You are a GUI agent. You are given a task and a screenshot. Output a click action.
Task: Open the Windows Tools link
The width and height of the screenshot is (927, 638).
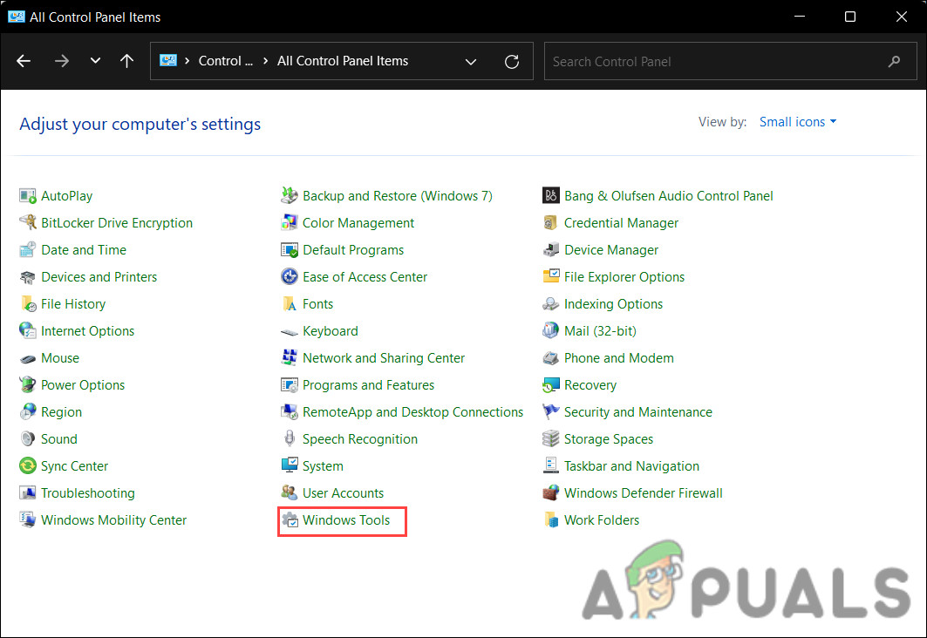click(346, 520)
